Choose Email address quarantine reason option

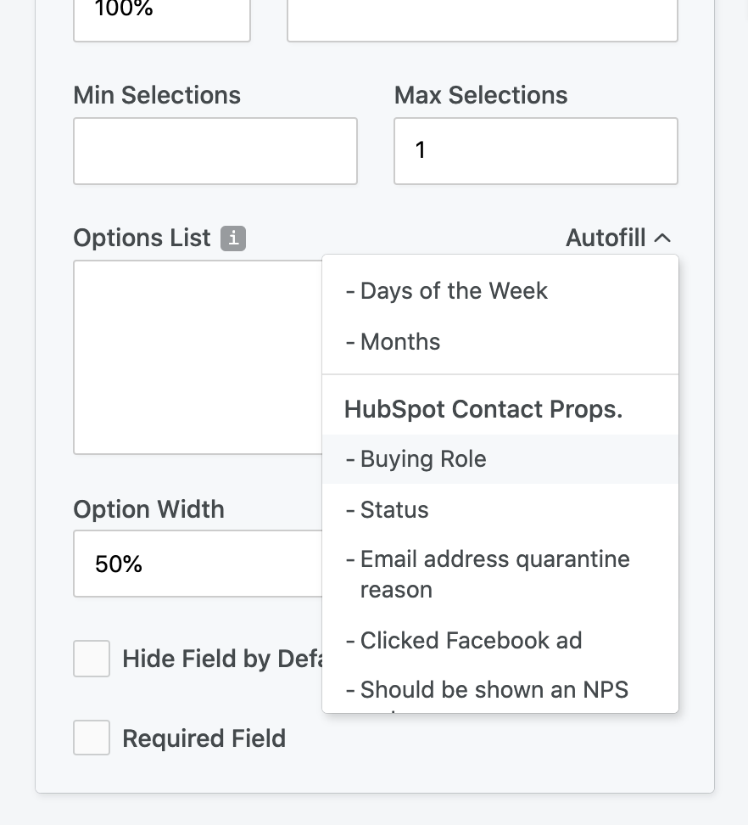click(x=500, y=575)
